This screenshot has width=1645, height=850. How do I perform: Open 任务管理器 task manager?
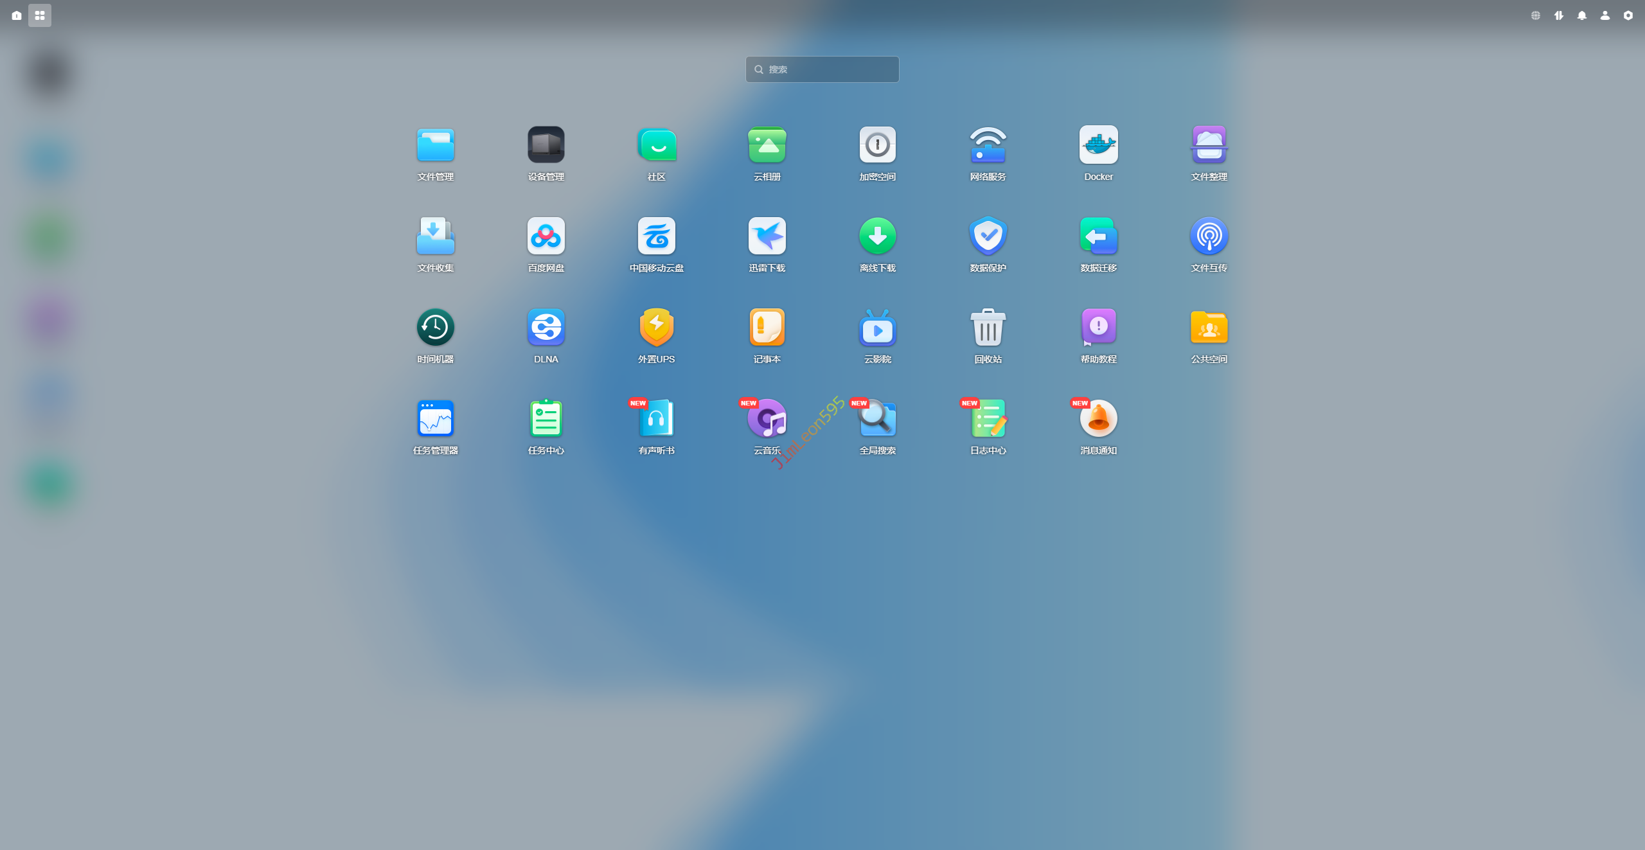tap(435, 419)
